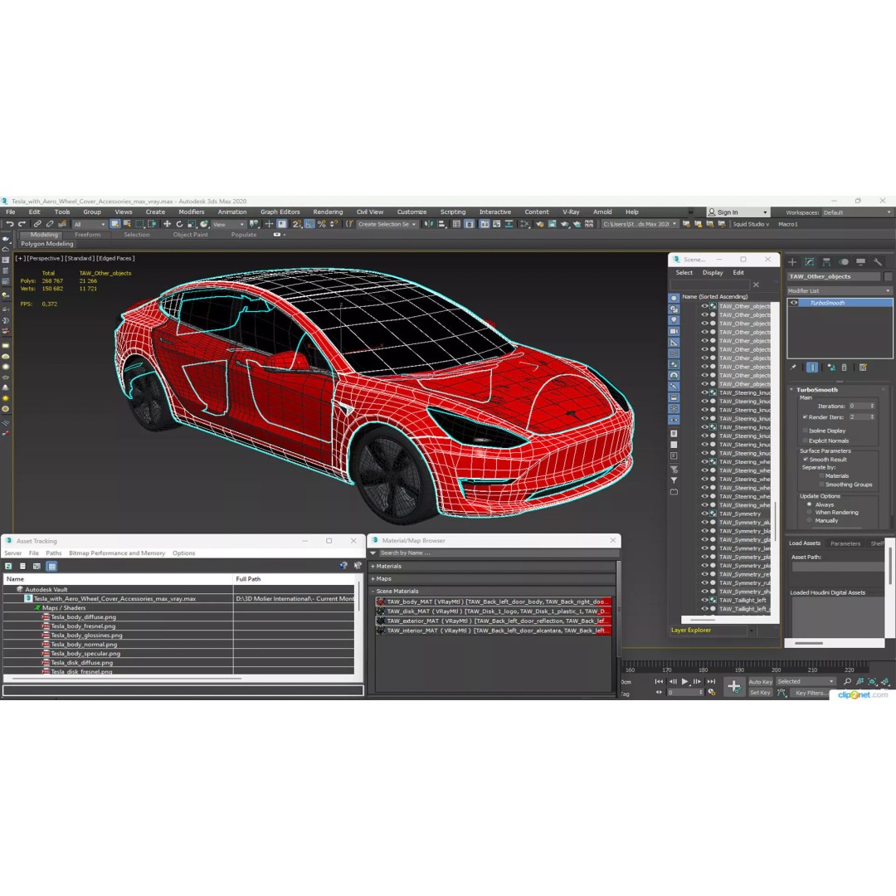Click the Pin Stack icon
The height and width of the screenshot is (896, 896).
pyautogui.click(x=793, y=368)
